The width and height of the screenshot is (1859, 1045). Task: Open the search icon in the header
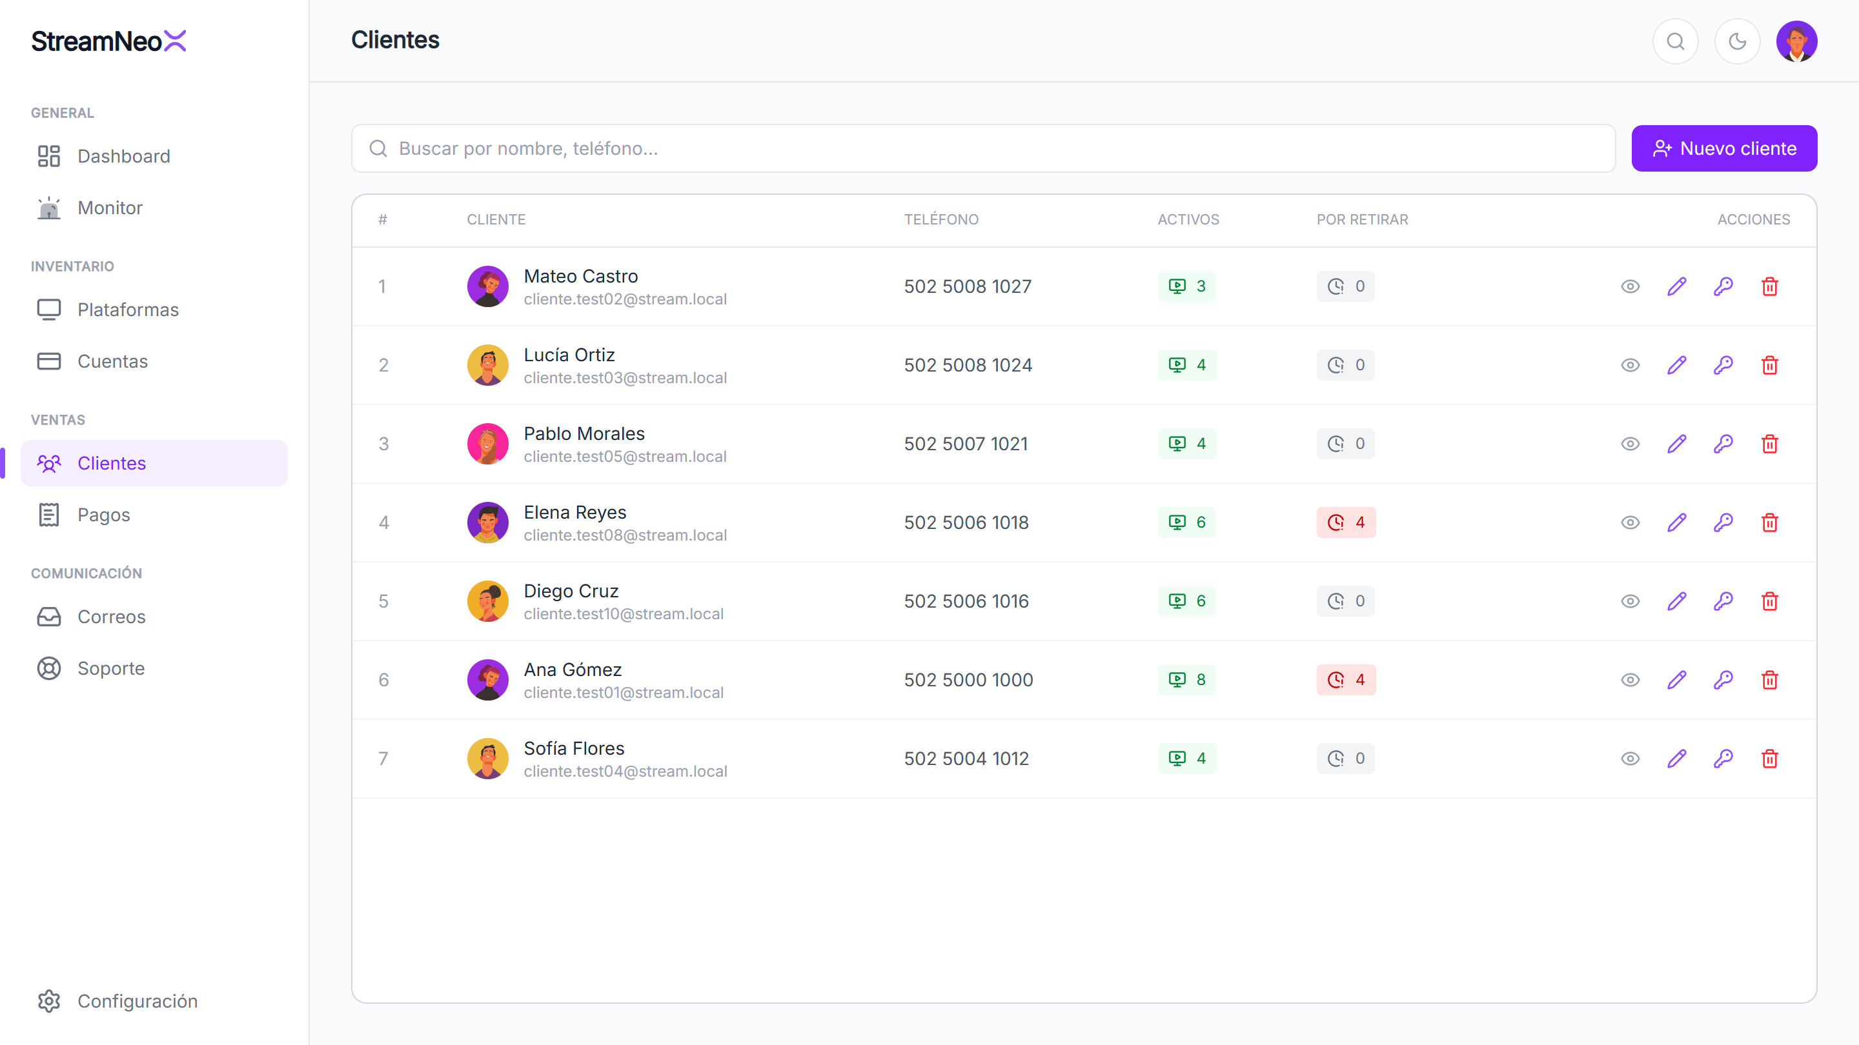[1675, 41]
